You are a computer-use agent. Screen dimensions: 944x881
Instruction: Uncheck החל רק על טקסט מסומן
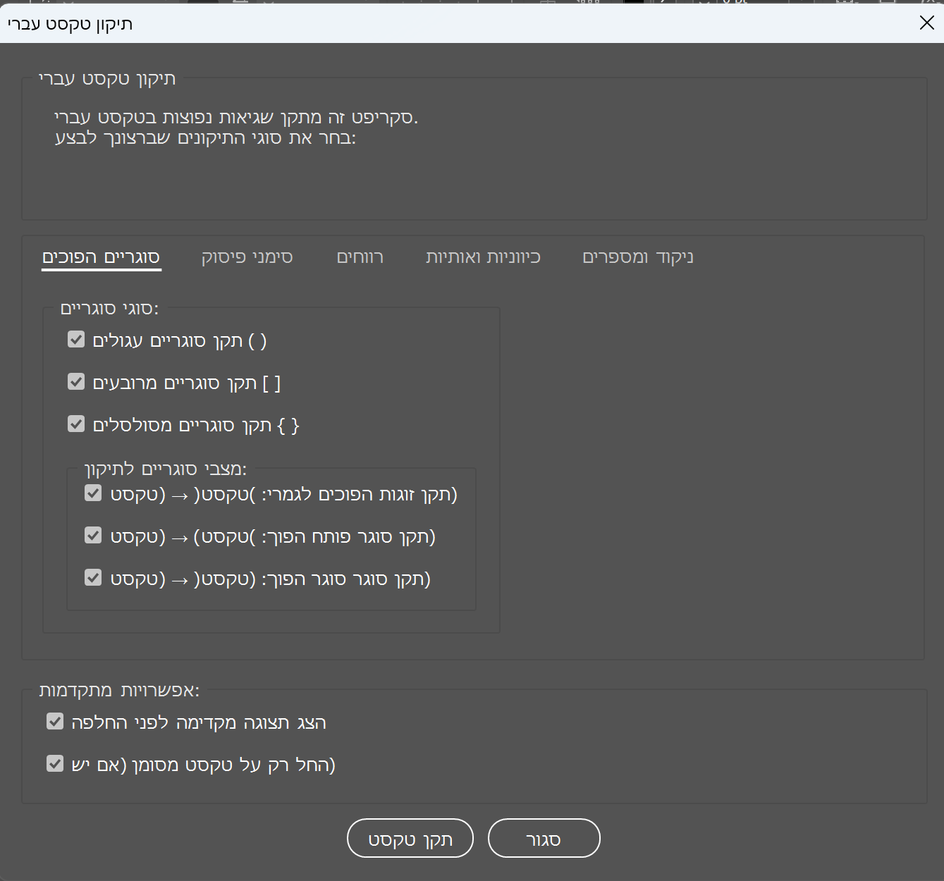click(55, 764)
